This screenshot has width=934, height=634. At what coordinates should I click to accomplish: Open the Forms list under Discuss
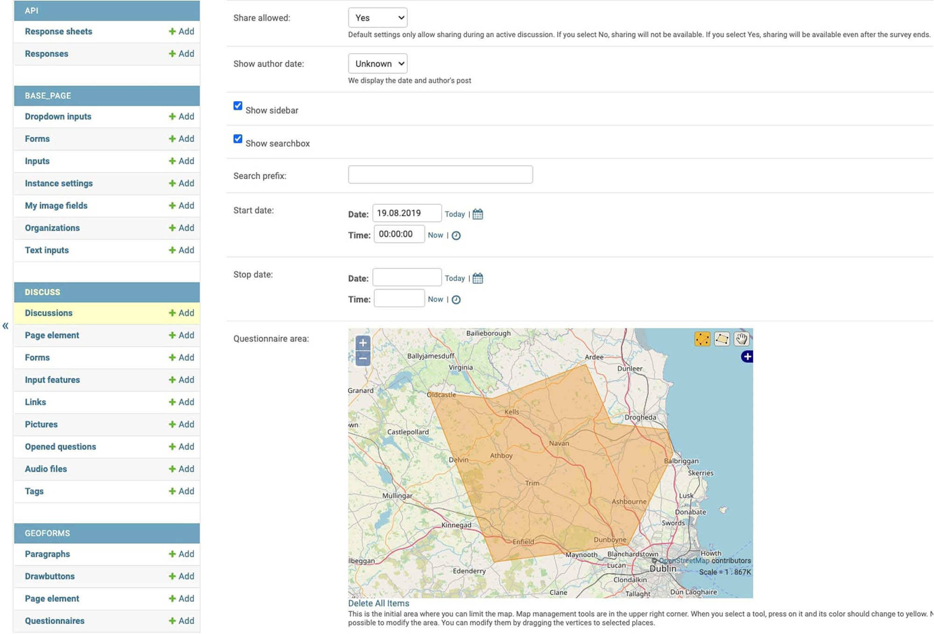[37, 358]
